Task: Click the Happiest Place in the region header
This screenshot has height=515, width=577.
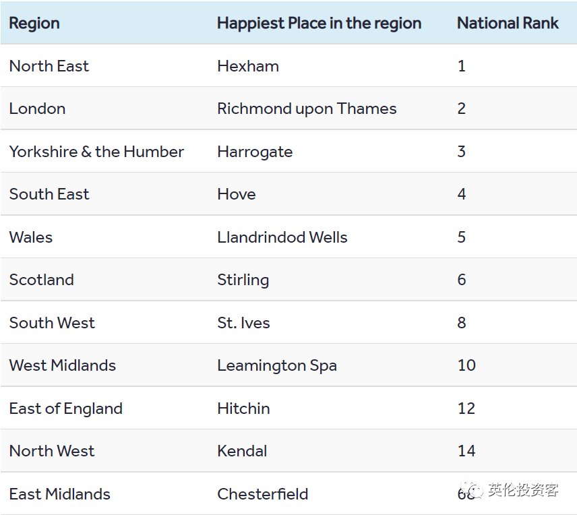Action: coord(319,23)
